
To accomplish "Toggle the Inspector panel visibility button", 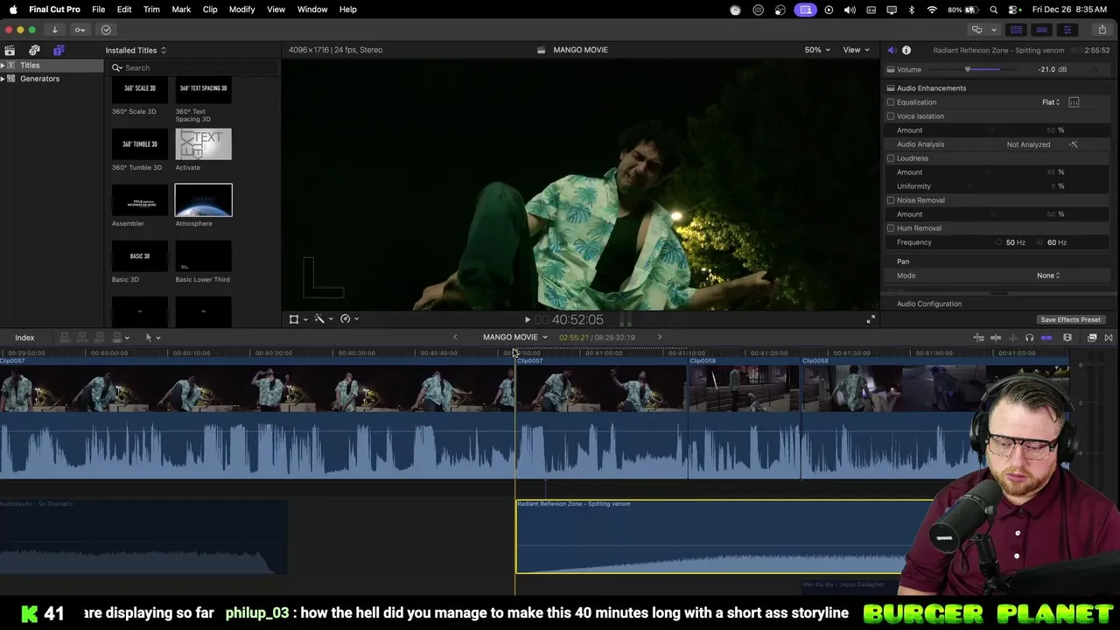I will pos(1067,30).
